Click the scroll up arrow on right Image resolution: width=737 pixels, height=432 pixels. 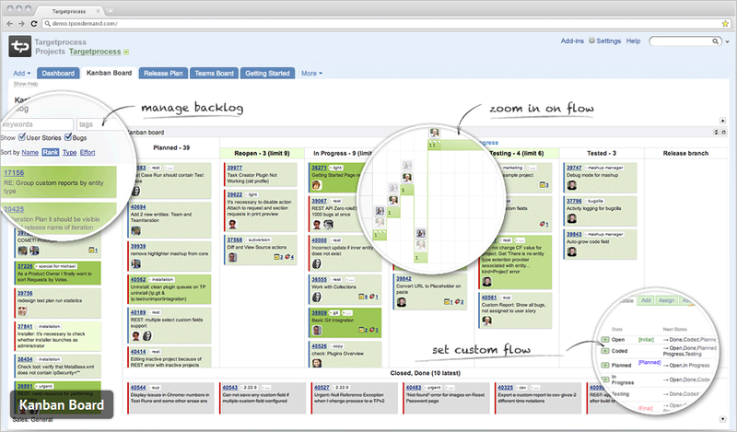point(723,121)
